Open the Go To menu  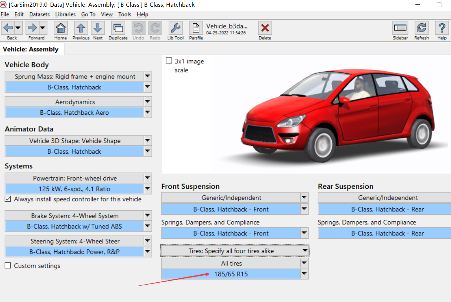(88, 14)
